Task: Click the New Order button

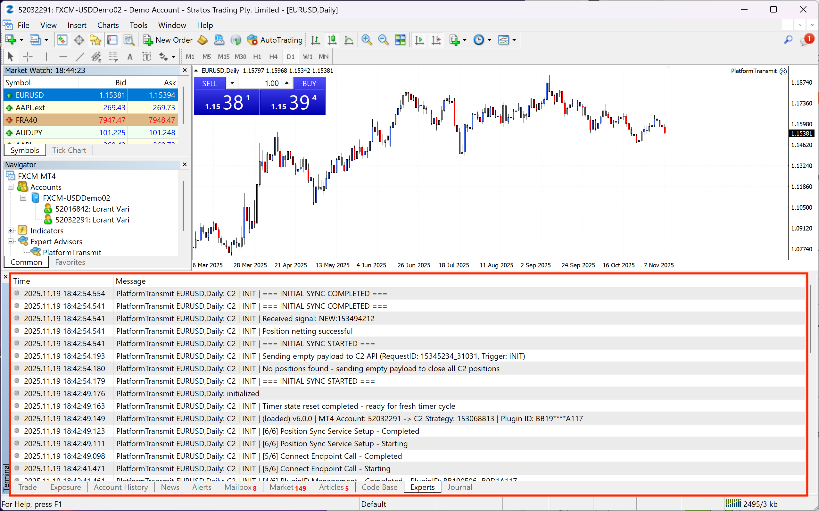Action: coord(168,40)
